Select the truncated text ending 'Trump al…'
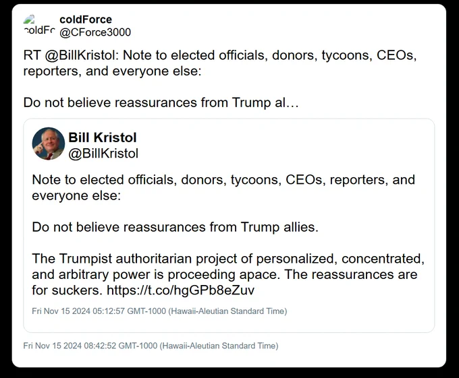Viewport: 459px width, 378px height. click(161, 103)
